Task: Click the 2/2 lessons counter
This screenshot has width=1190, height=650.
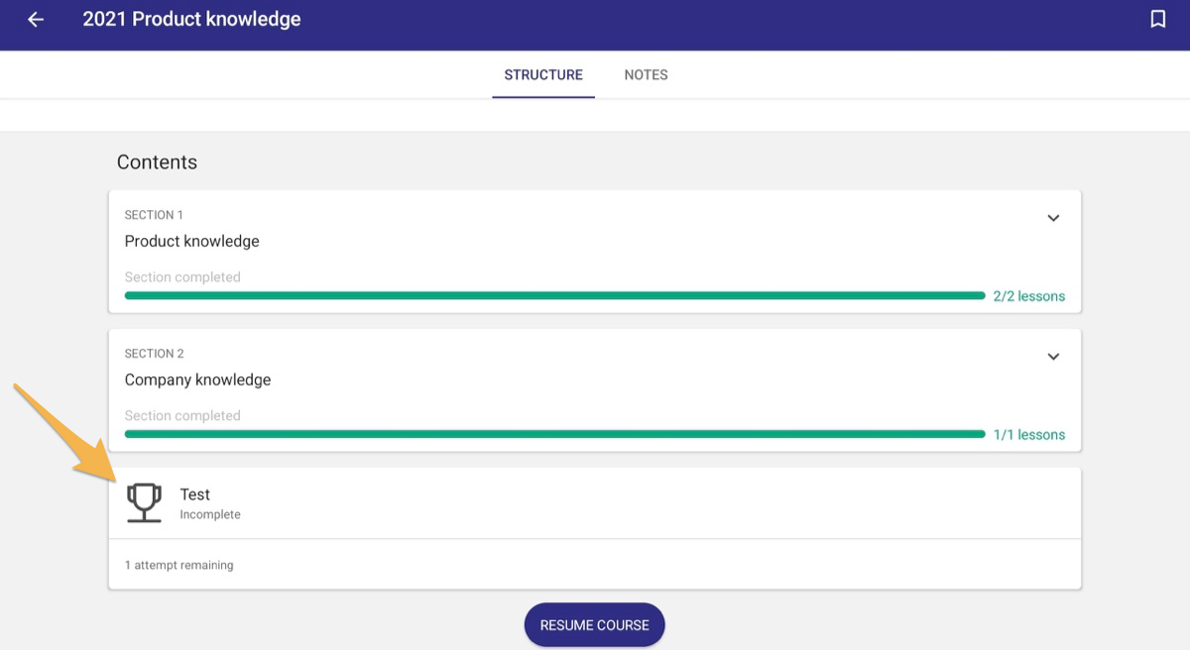Action: pyautogui.click(x=1028, y=296)
